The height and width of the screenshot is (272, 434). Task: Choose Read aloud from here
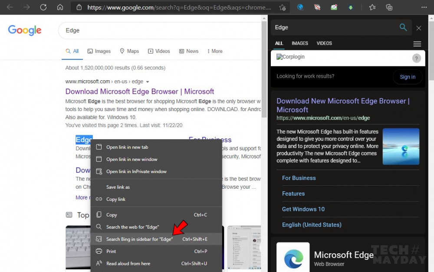pyautogui.click(x=156, y=263)
